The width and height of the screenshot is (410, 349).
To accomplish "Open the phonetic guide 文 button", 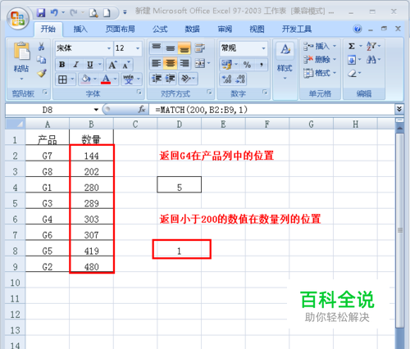I will pyautogui.click(x=128, y=79).
